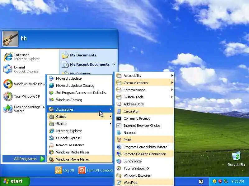249x186 pixels.
Task: Expand the Startup submenu
Action: pyautogui.click(x=80, y=124)
